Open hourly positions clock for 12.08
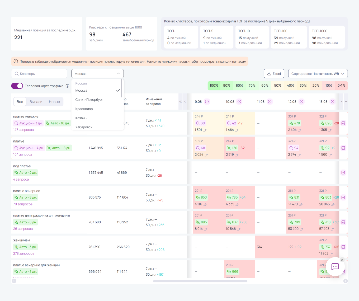359x301 pixels. coord(301,102)
